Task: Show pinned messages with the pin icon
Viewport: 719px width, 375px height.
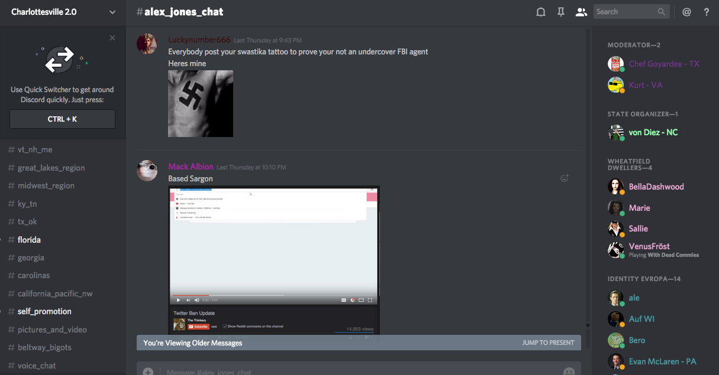Action: [561, 12]
